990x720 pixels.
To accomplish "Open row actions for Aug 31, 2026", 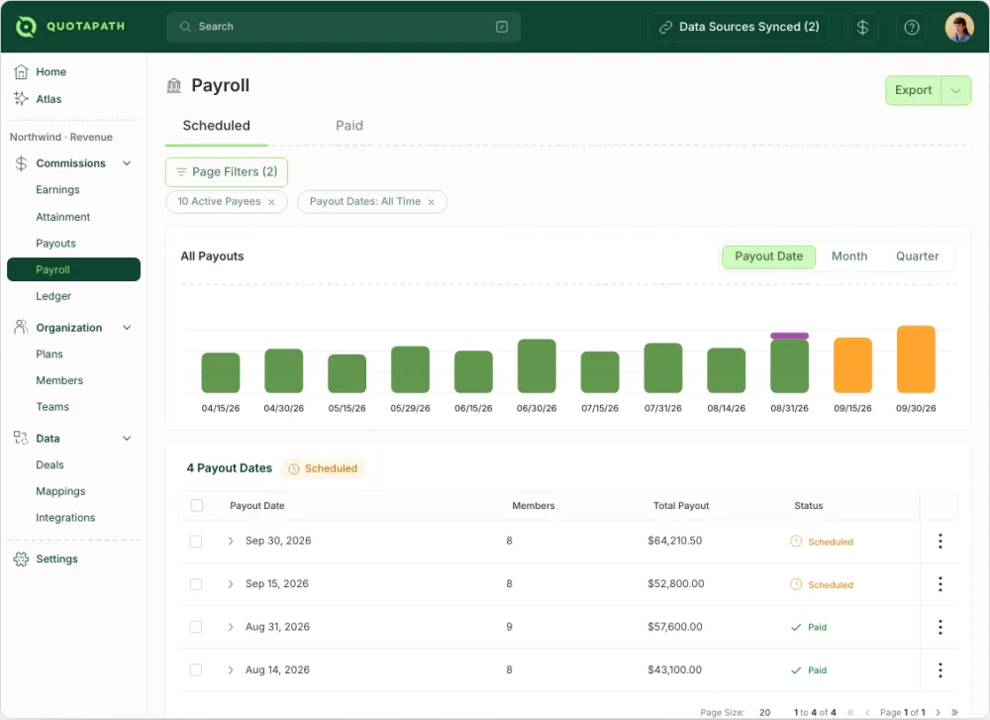I will 940,627.
